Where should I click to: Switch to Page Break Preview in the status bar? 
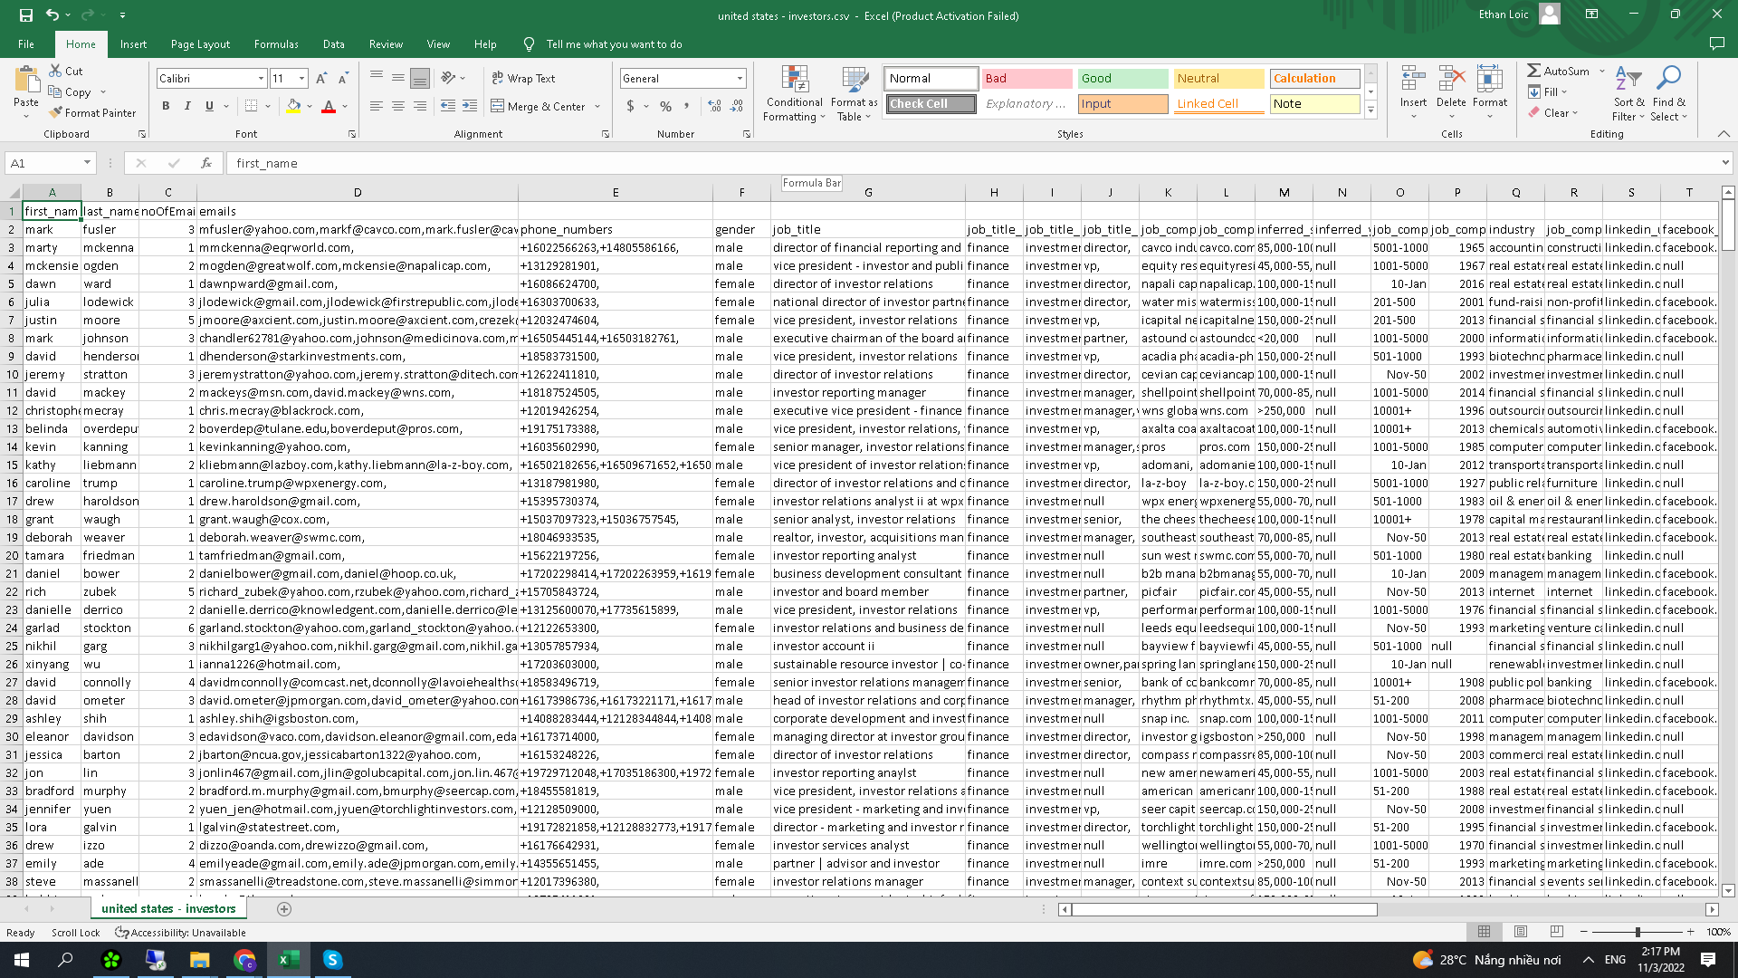pyautogui.click(x=1556, y=932)
